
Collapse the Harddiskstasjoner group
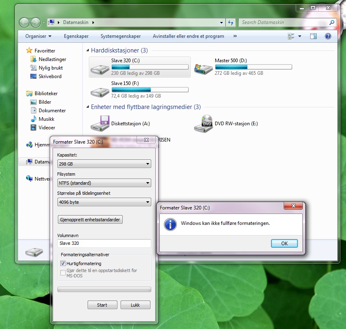(88, 50)
